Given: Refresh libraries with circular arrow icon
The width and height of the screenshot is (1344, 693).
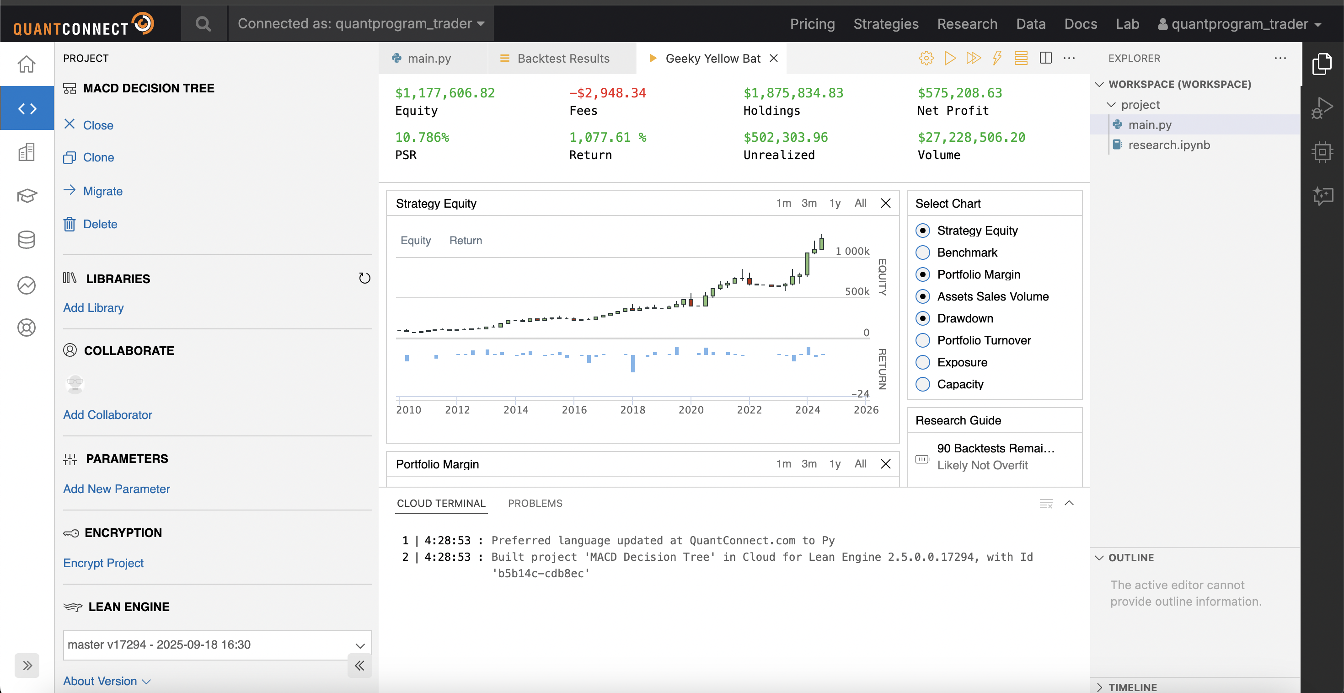Looking at the screenshot, I should [x=364, y=278].
